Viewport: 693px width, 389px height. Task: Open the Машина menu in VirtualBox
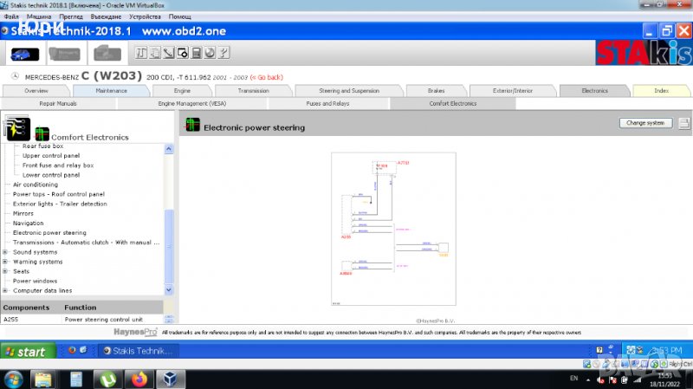click(38, 16)
